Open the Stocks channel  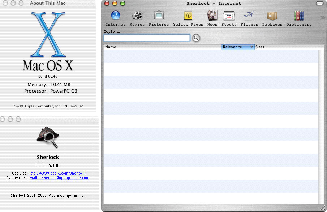coord(229,18)
